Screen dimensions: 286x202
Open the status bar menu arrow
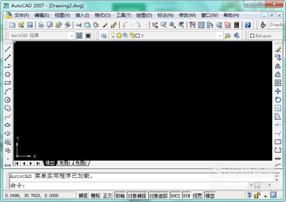pyautogui.click(x=265, y=196)
